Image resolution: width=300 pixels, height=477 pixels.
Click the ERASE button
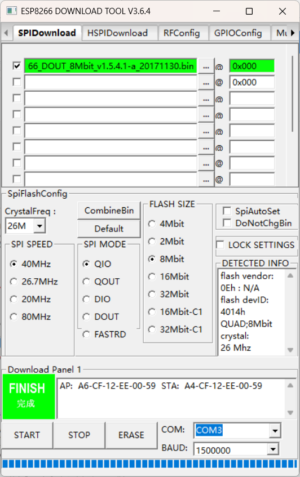(x=131, y=435)
